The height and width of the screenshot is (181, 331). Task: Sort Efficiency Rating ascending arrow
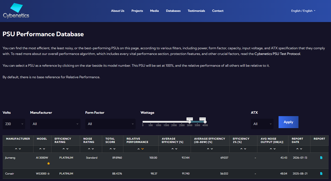(64, 149)
